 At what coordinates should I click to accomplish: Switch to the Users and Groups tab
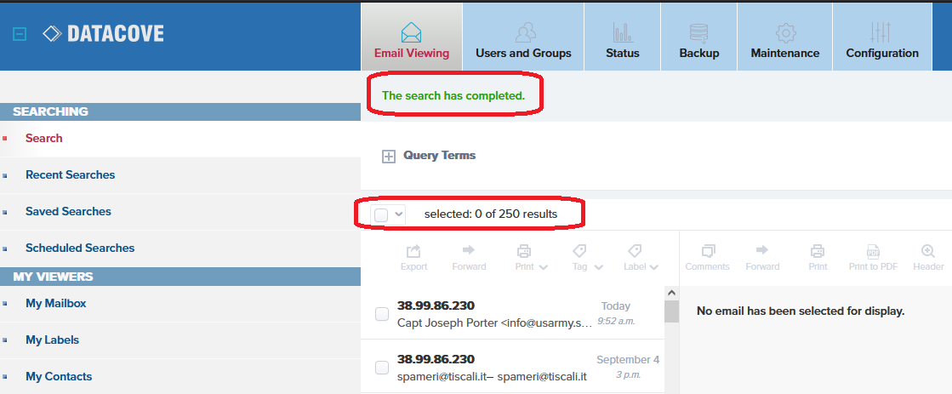pos(523,37)
